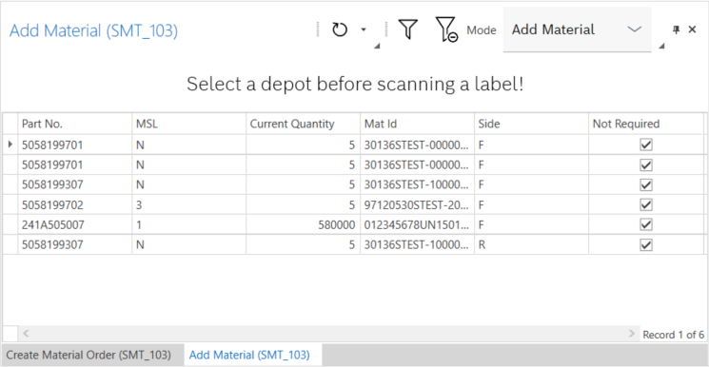Viewport: 709px width, 367px height.
Task: Uncheck Not Required in the second 5058199701 row
Action: (x=646, y=165)
